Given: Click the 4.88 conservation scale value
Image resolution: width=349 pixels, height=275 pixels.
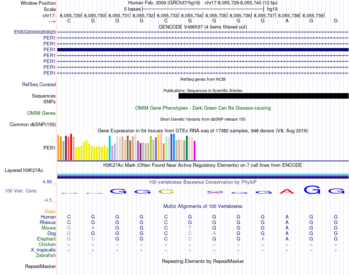Looking at the screenshot, I should click(47, 182).
